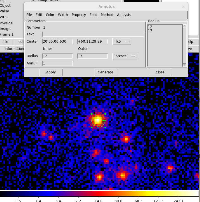Edit the Inner Radius field showing 12

[57, 56]
